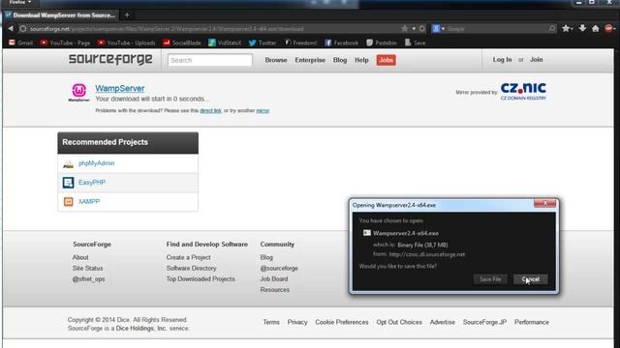Image resolution: width=620 pixels, height=348 pixels.
Task: Open the YouTube - Uploads bookmark
Action: pos(127,43)
